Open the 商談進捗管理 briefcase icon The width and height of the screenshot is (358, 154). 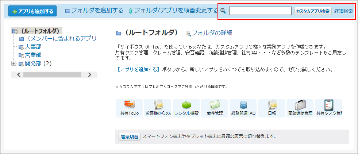tap(300, 105)
